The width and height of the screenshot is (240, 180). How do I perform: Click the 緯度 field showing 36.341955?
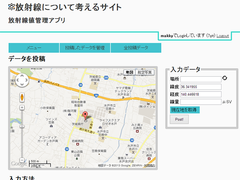[201, 87]
